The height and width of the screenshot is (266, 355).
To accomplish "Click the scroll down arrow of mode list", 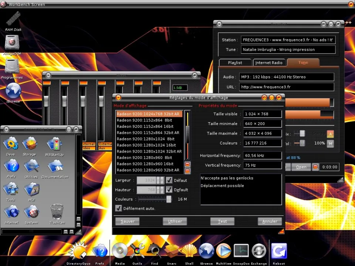I will [187, 171].
